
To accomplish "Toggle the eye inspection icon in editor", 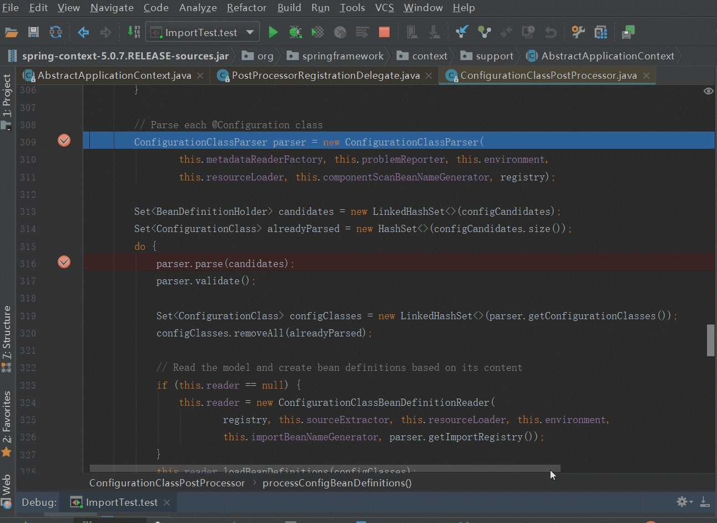I will pyautogui.click(x=709, y=91).
